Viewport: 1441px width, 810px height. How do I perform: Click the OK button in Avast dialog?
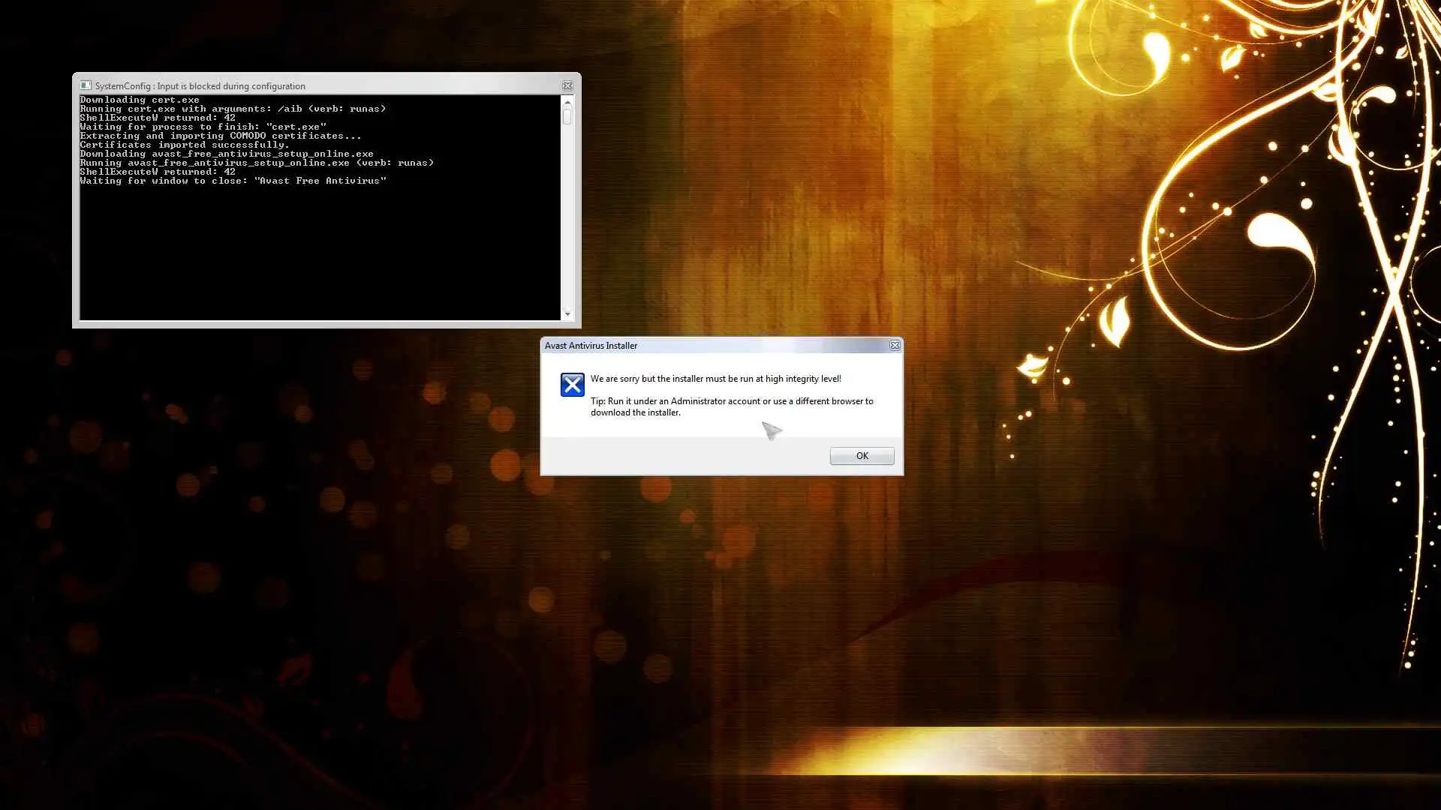862,456
